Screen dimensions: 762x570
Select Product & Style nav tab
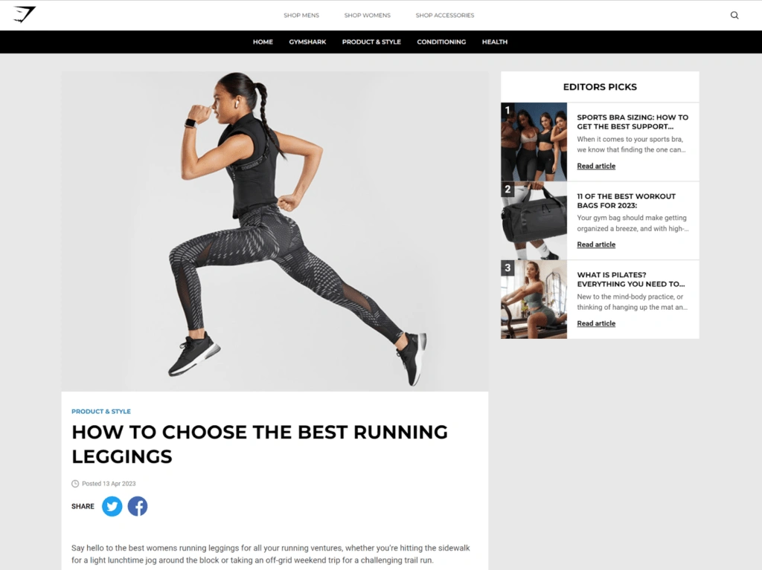pyautogui.click(x=371, y=42)
